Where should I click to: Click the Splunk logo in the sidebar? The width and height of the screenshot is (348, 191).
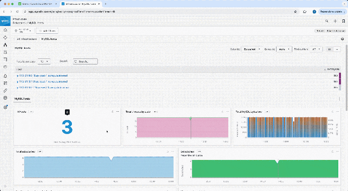[5, 21]
